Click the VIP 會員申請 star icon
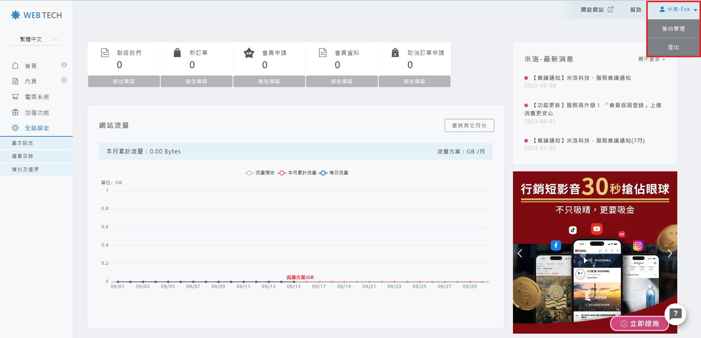Image resolution: width=701 pixels, height=338 pixels. click(249, 53)
